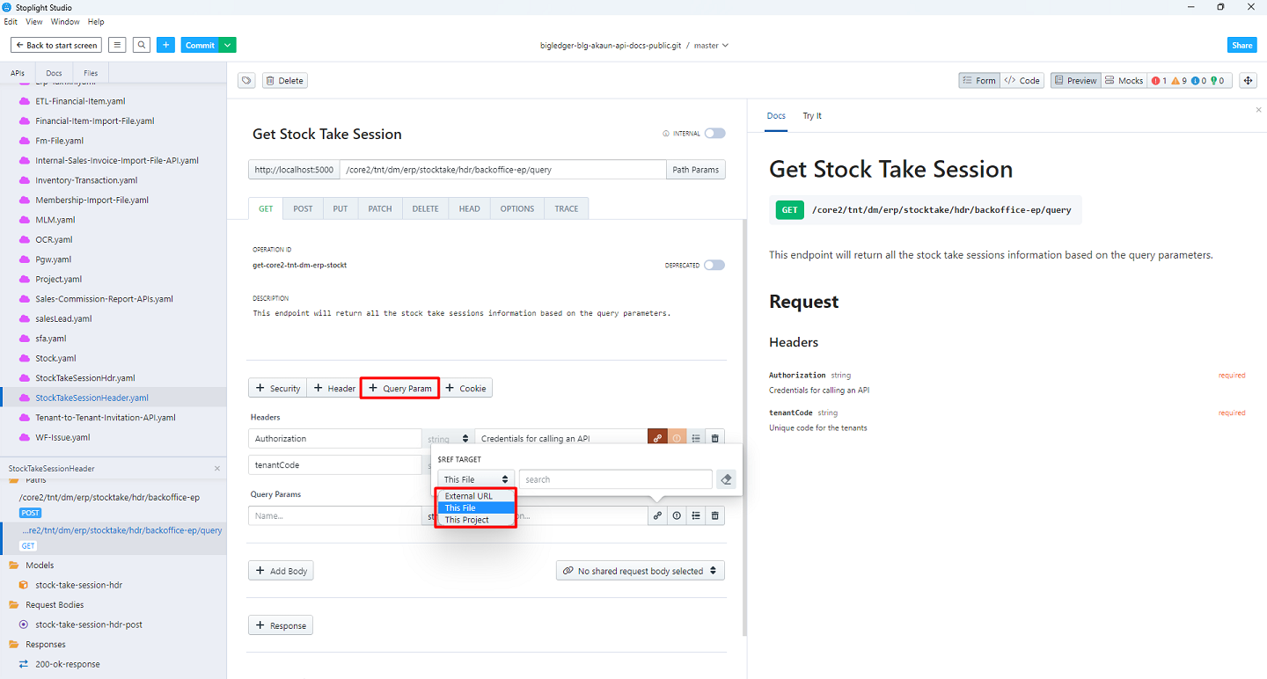Viewport: 1267px width, 679px height.
Task: Delete the Authorization header with trash icon
Action: coord(715,438)
